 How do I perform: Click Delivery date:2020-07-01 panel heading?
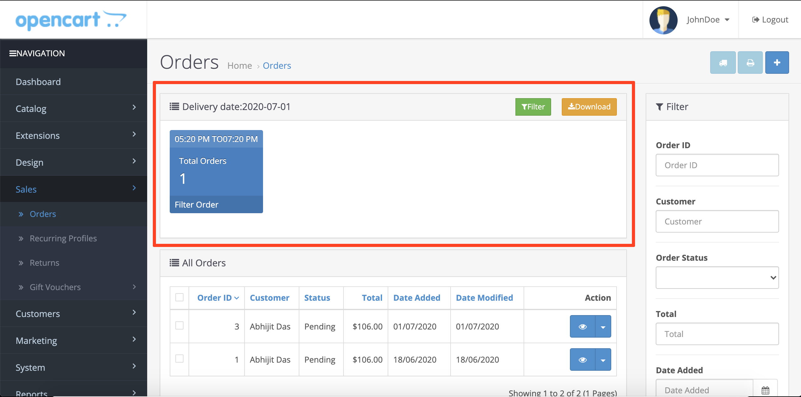tap(236, 107)
